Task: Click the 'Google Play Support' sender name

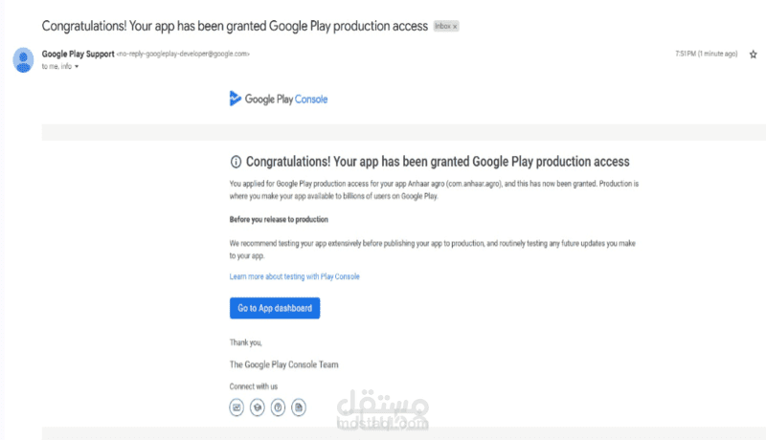Action: (77, 54)
